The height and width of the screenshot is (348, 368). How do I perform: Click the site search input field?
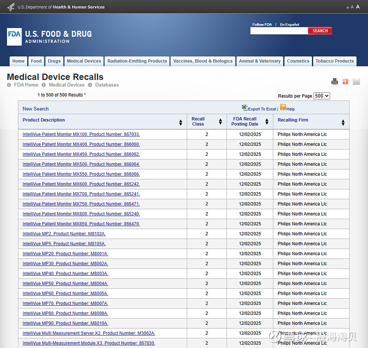click(x=279, y=31)
